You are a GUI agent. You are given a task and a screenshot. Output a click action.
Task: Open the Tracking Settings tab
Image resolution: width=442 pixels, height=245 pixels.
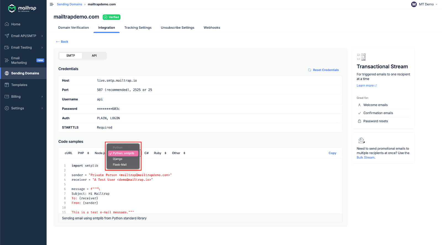pyautogui.click(x=138, y=28)
